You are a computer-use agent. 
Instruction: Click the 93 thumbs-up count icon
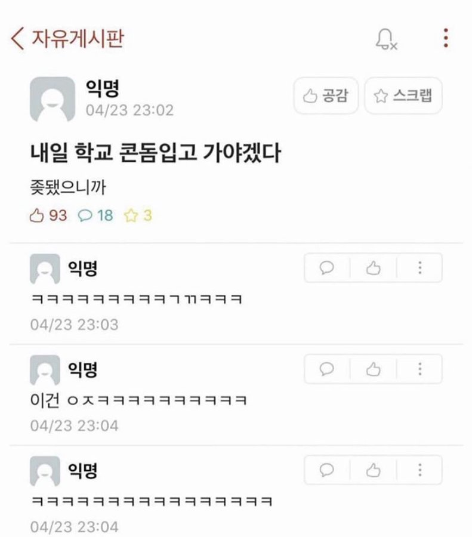tap(36, 216)
